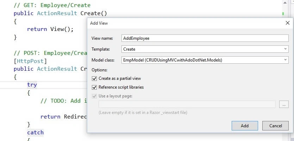Image resolution: width=294 pixels, height=141 pixels.
Task: Uncheck Reference script libraries checkbox
Action: tap(94, 87)
